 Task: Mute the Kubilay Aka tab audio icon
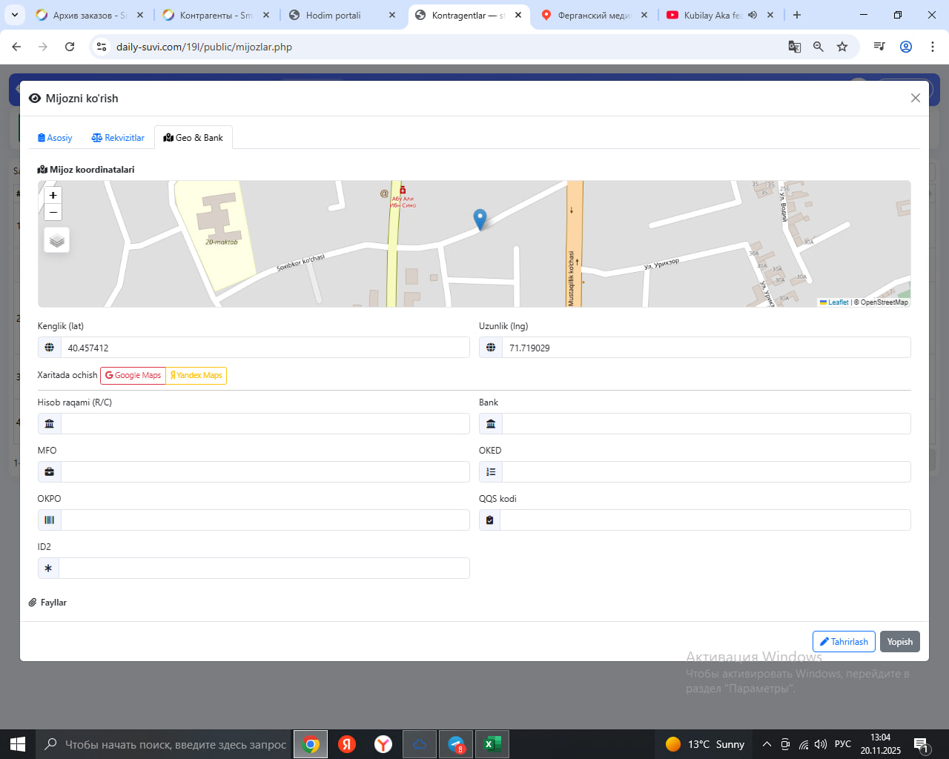click(753, 15)
